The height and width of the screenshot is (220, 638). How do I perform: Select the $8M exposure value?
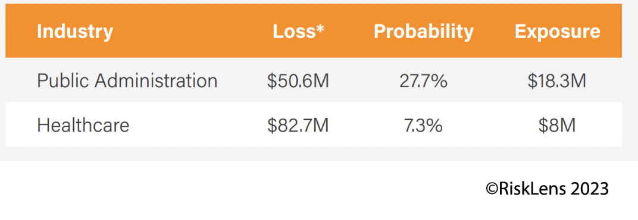pos(557,125)
